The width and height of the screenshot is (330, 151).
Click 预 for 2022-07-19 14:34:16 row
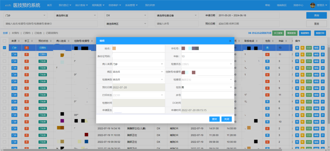[x=297, y=128]
